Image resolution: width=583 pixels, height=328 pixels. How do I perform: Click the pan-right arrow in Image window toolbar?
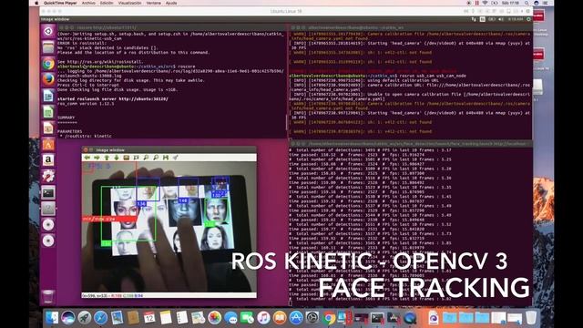pyautogui.click(x=97, y=158)
